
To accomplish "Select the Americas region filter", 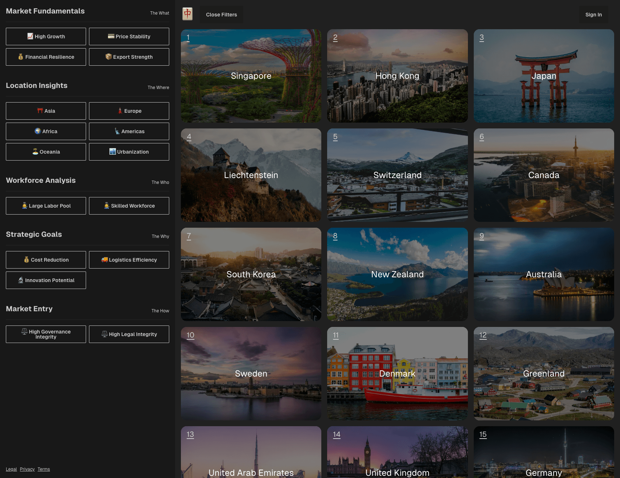I will pyautogui.click(x=129, y=131).
